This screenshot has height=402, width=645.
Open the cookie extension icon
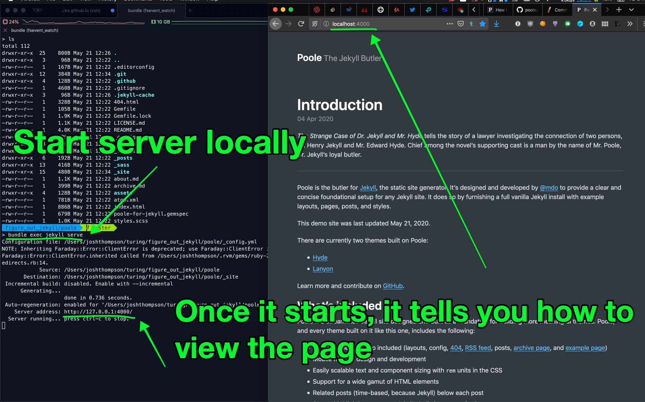[x=542, y=24]
